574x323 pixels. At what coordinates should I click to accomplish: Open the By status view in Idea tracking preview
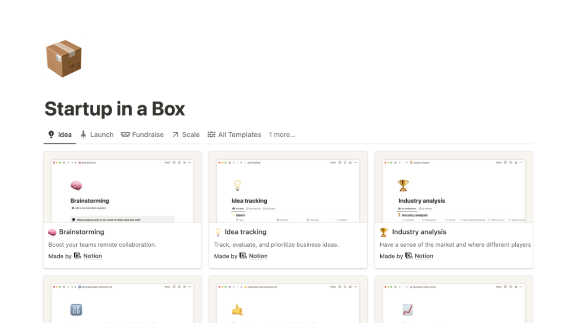tap(270, 209)
